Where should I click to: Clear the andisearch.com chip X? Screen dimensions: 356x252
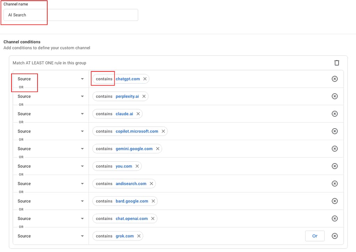tap(152, 183)
